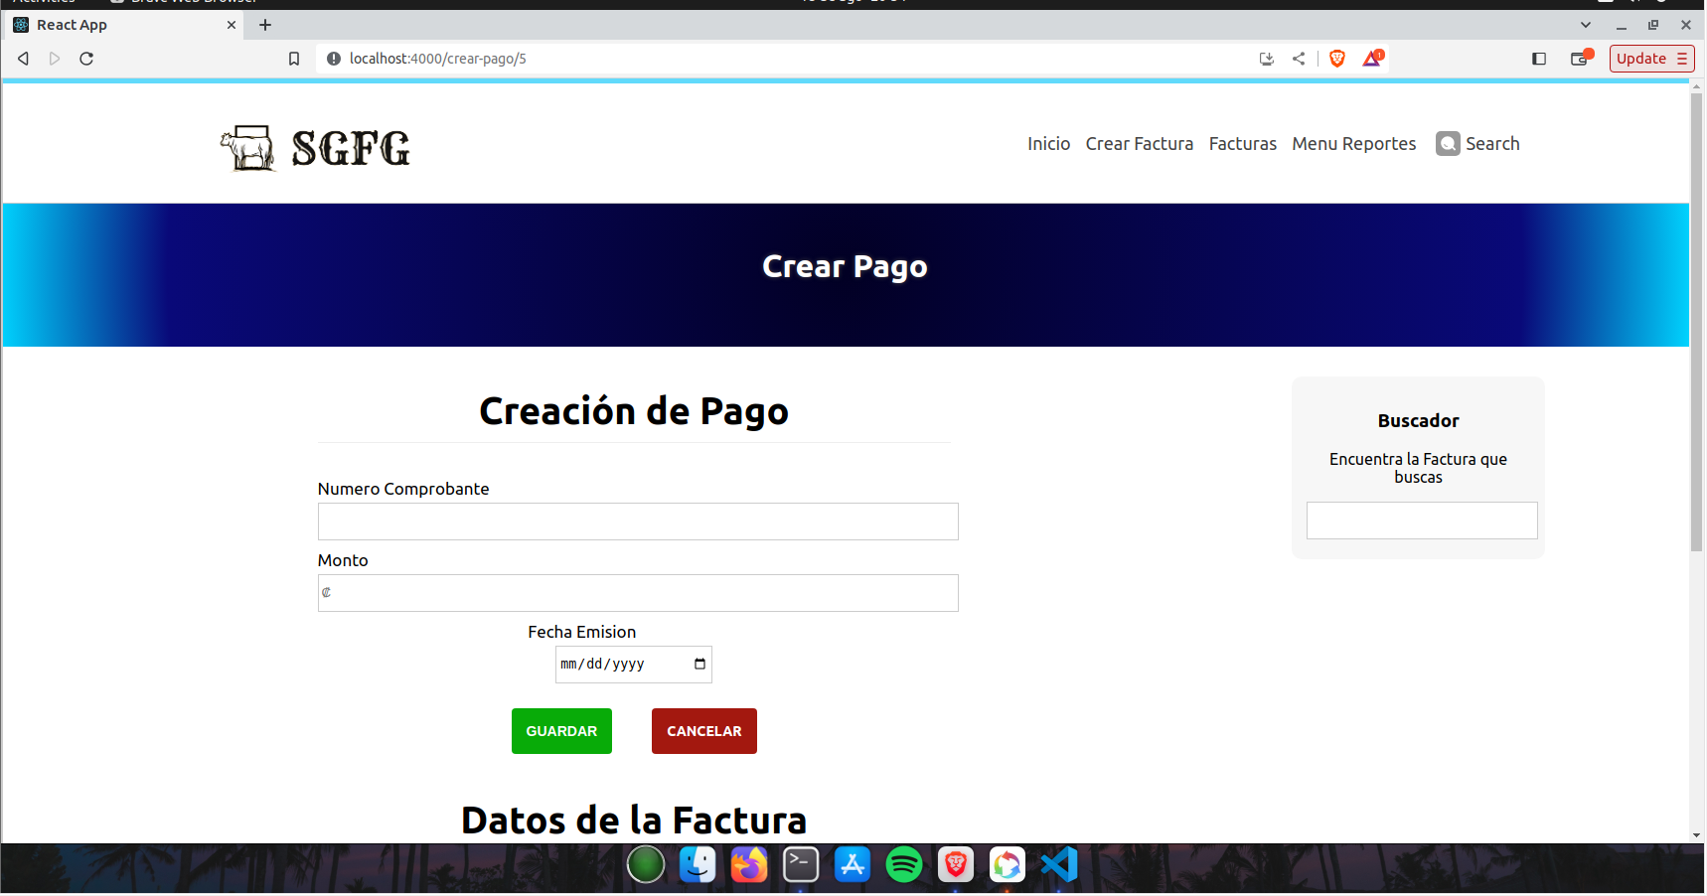Click the Fecha Emision date field
This screenshot has width=1707, height=896.
coord(633,665)
